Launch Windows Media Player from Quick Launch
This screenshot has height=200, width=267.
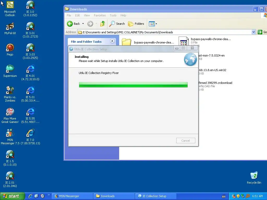(43, 196)
